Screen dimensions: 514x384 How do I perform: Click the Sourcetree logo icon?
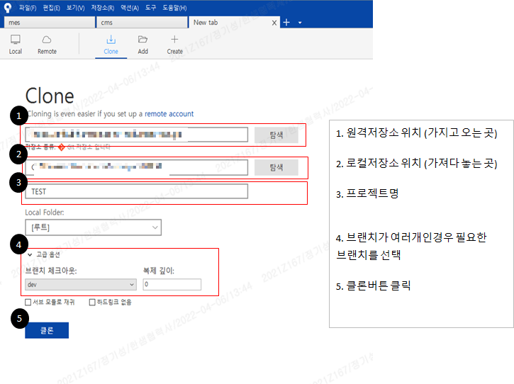tap(7, 8)
